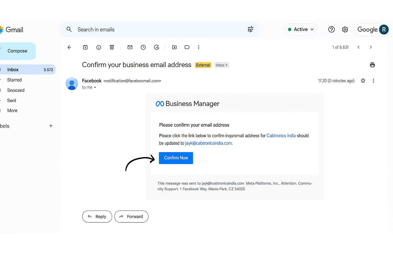Go to newer email arrow
393x262 pixels.
(358, 47)
